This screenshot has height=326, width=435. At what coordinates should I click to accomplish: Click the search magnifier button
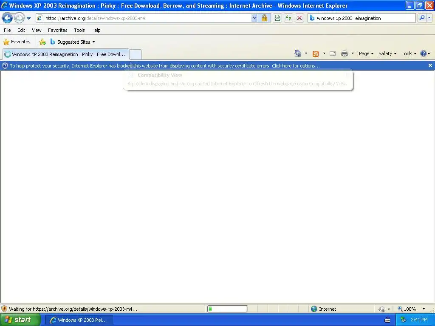(x=422, y=18)
